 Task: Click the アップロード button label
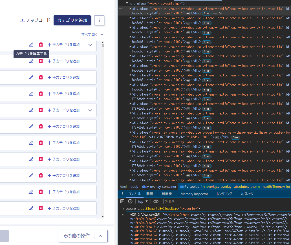click(x=38, y=20)
